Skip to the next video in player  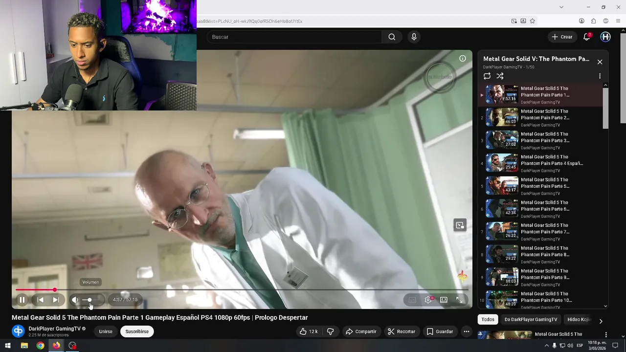coord(56,300)
